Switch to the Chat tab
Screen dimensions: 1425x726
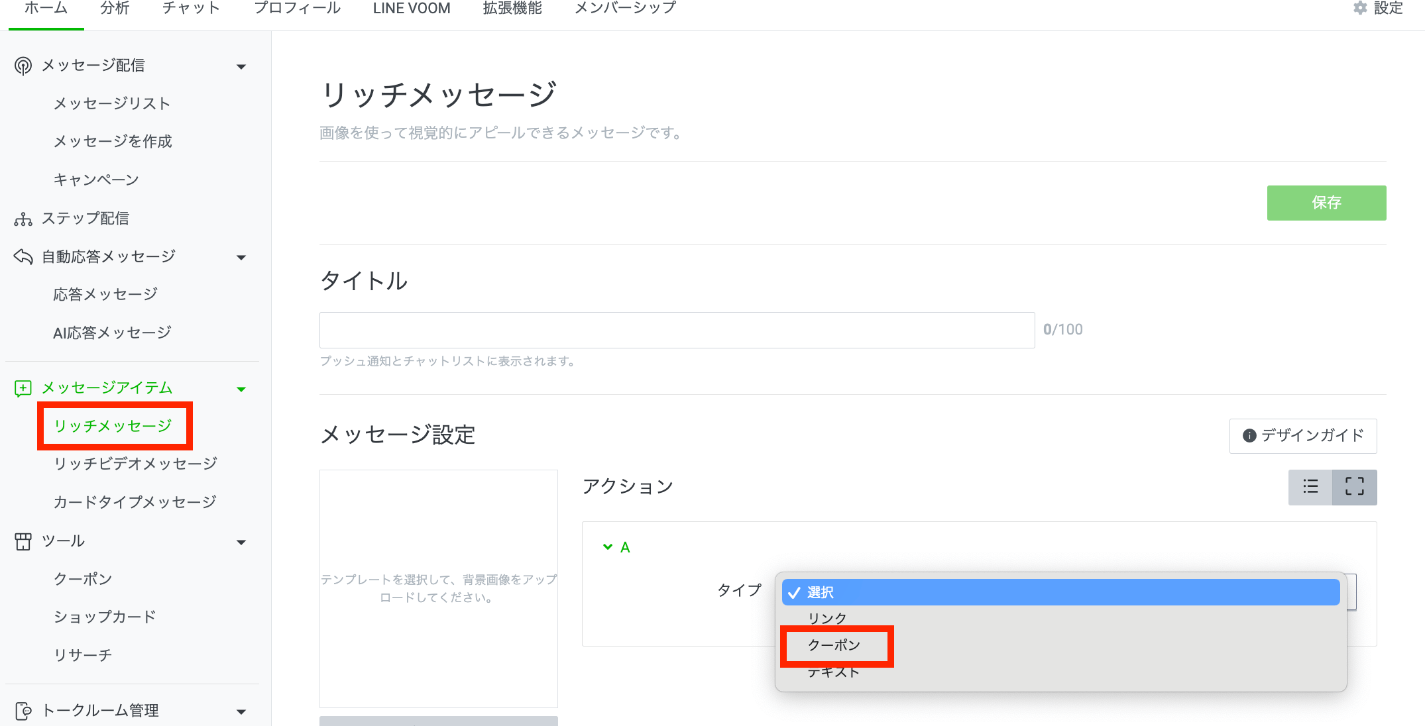[x=191, y=9]
